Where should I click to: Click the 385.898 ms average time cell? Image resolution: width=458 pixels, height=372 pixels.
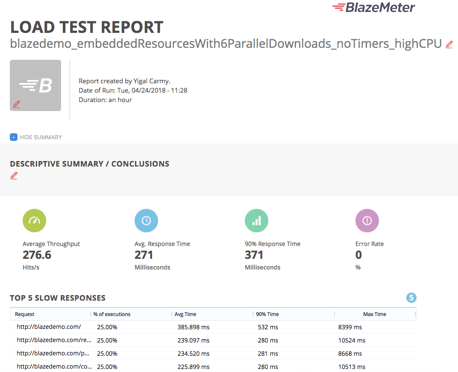coord(194,327)
